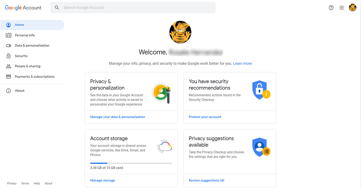
Task: Click Protect your account link
Action: pos(205,117)
